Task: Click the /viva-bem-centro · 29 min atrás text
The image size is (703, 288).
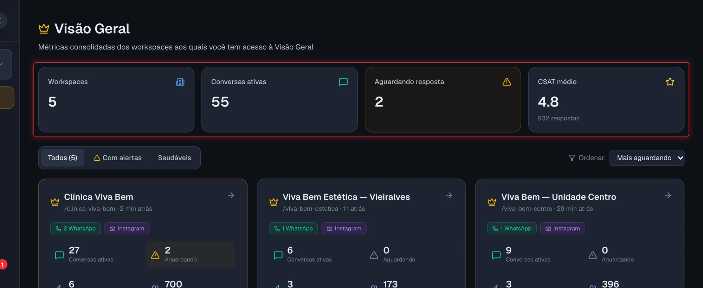Action: pyautogui.click(x=547, y=209)
